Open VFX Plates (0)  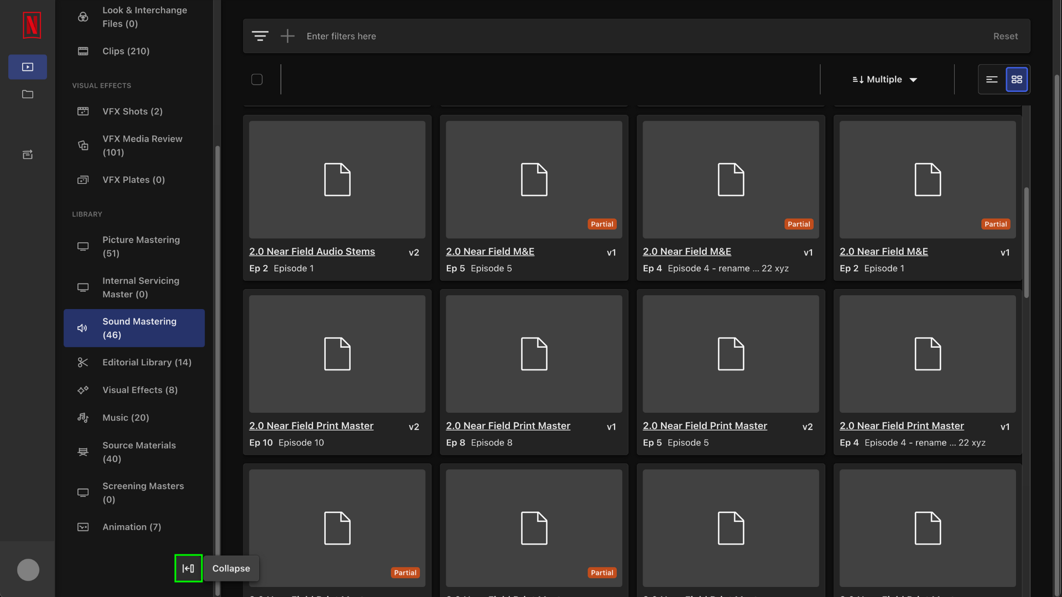point(134,180)
